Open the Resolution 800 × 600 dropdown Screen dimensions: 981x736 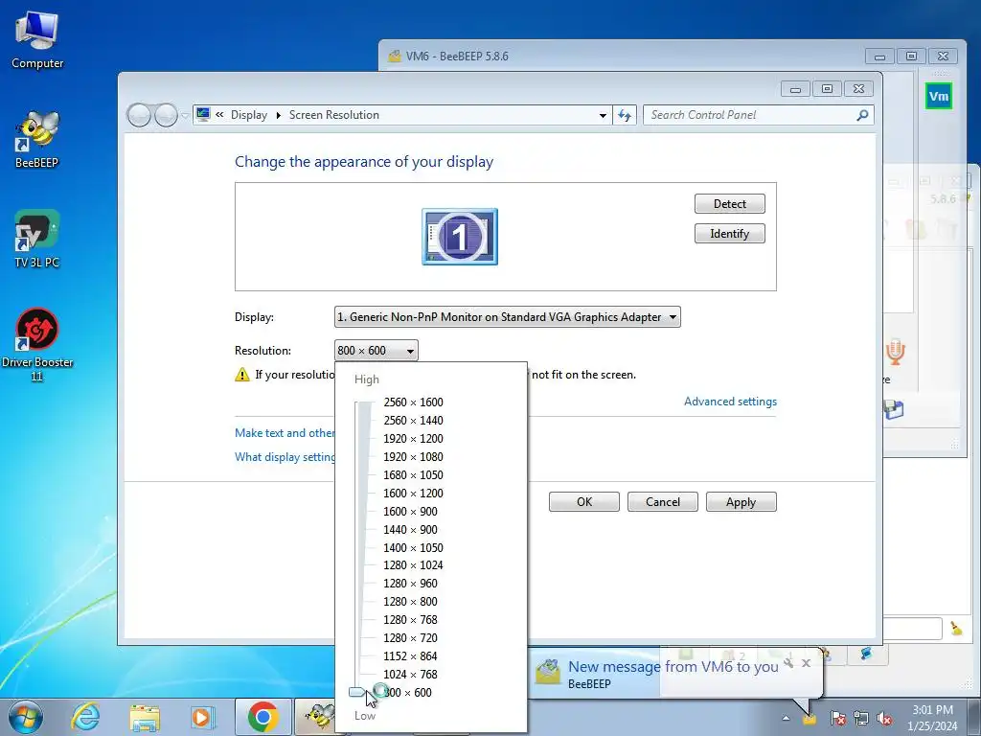coord(376,351)
